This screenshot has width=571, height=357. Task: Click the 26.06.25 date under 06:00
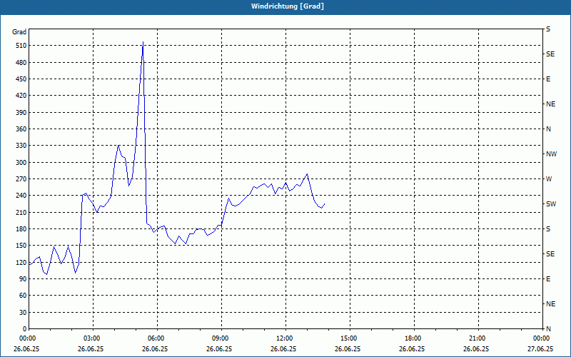coord(155,349)
